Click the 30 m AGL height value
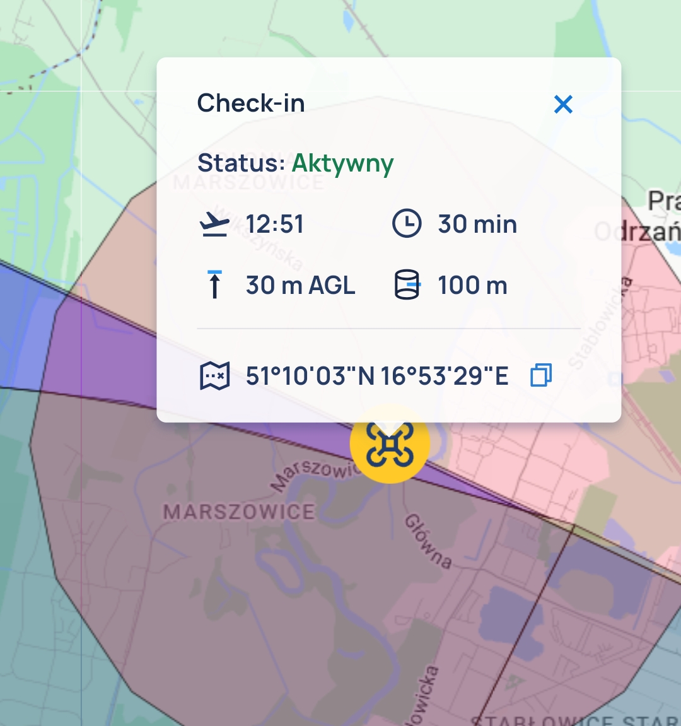Screen dimensions: 681x726 point(300,285)
